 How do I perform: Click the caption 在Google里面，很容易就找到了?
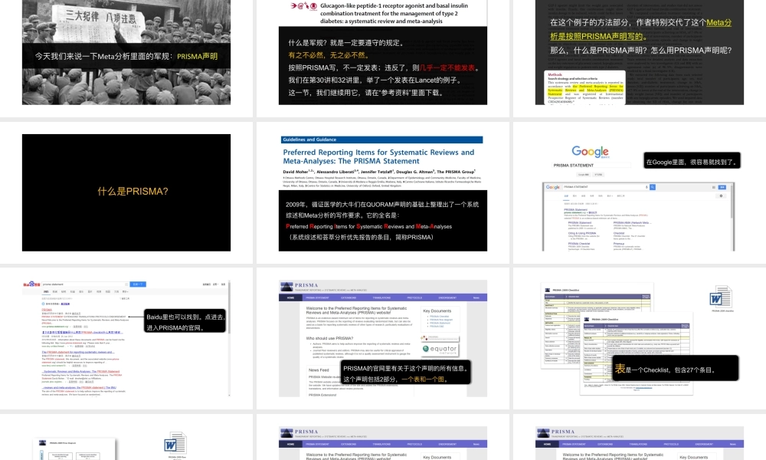[692, 163]
